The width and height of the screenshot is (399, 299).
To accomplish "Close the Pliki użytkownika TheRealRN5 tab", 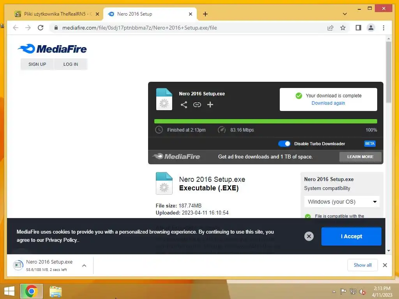I will [x=97, y=14].
